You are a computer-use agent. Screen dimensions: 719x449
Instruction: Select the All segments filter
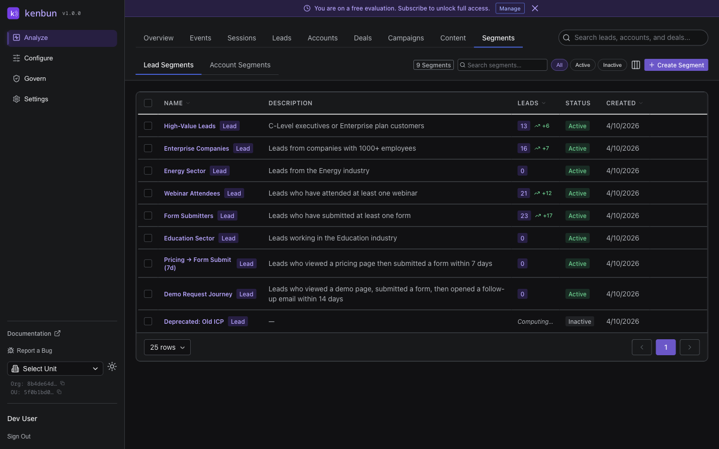coord(559,65)
